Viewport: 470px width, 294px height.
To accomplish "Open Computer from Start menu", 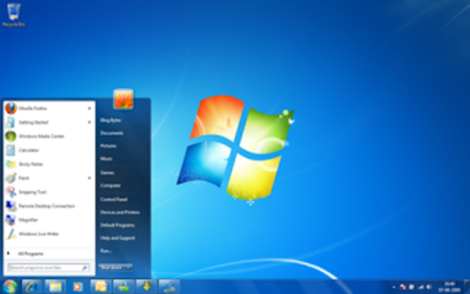I will [110, 185].
